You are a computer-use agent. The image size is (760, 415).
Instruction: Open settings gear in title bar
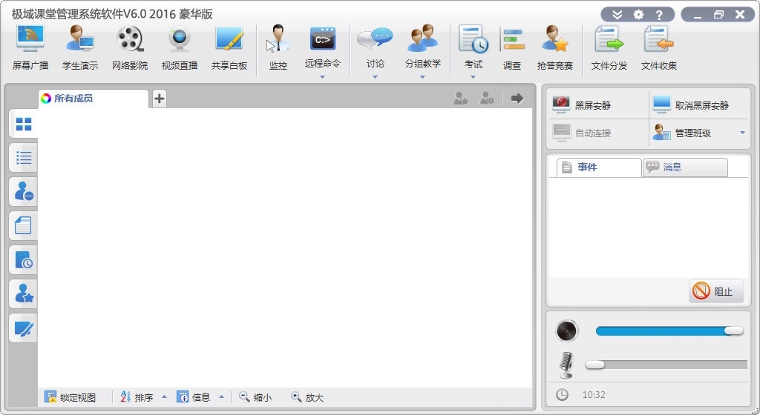tap(638, 15)
